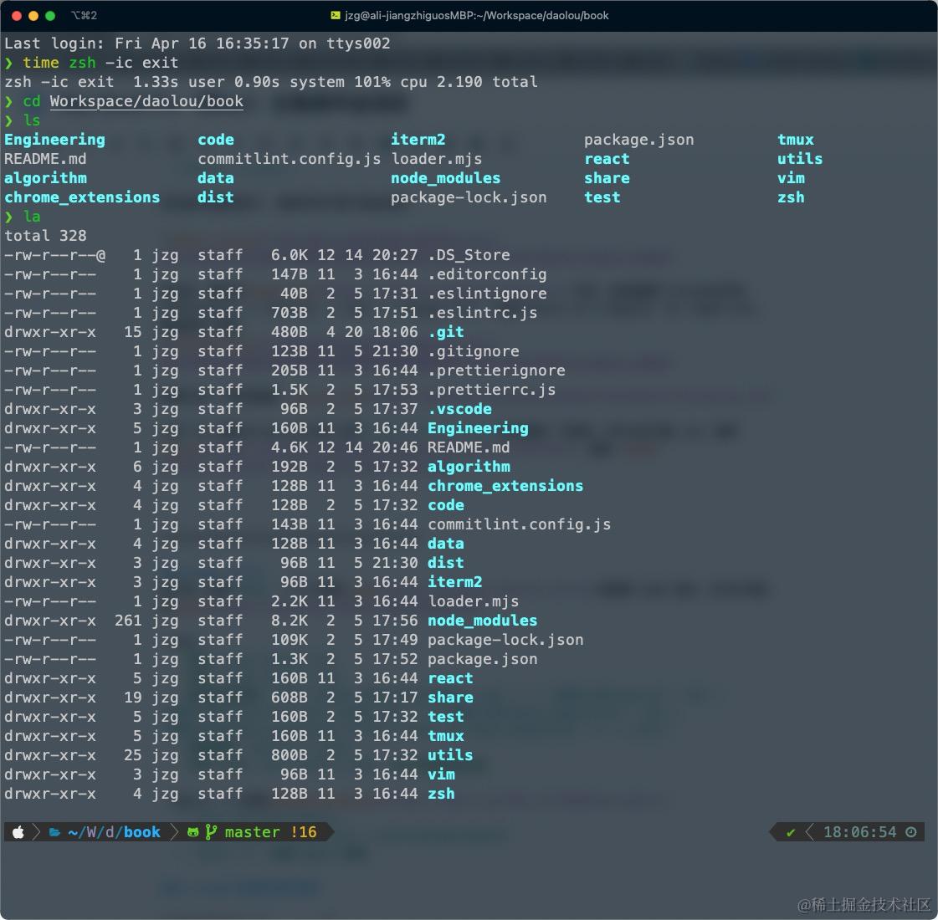Viewport: 938px width, 920px height.
Task: Click '.DS_Store' in the la listing
Action: click(469, 255)
